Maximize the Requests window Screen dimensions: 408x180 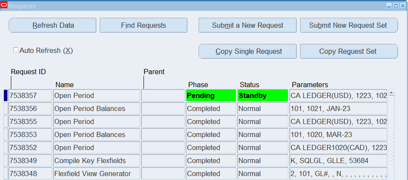pos(396,6)
